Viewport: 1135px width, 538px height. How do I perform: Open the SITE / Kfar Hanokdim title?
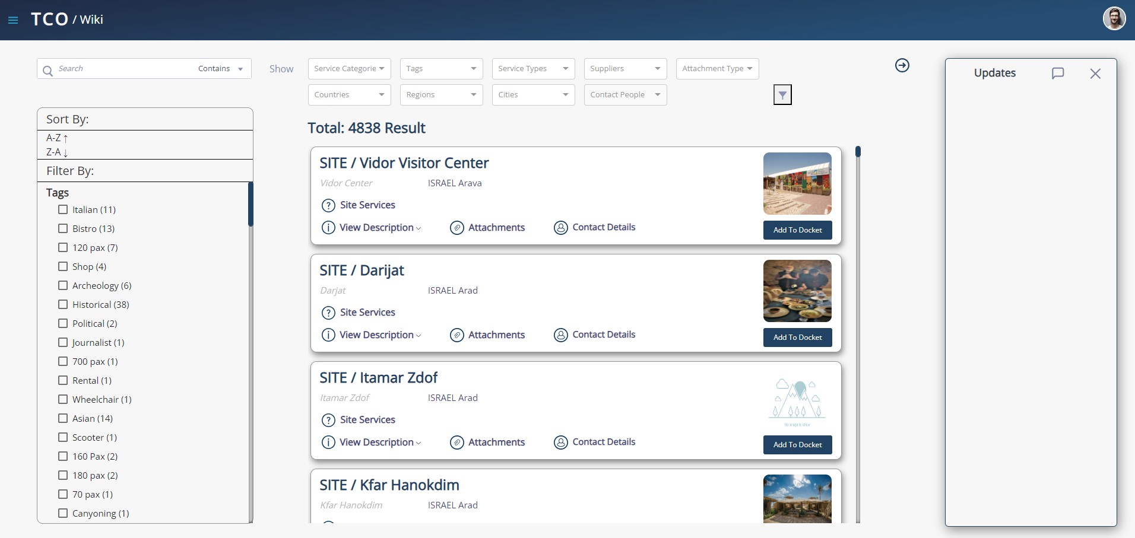click(x=389, y=485)
